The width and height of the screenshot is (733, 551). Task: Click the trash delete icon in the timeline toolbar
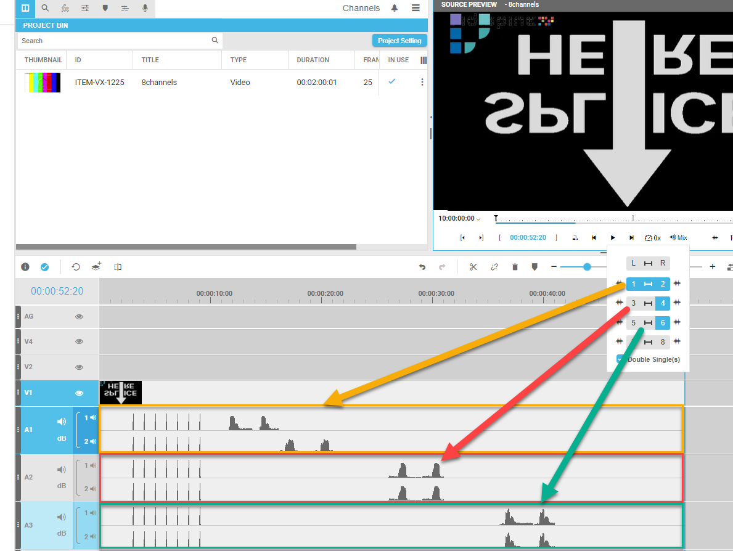pyautogui.click(x=515, y=267)
